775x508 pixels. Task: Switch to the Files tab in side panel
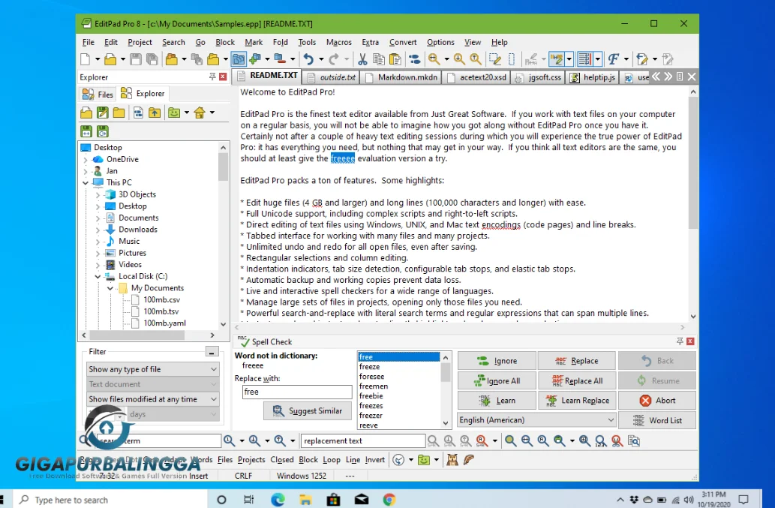click(x=98, y=94)
